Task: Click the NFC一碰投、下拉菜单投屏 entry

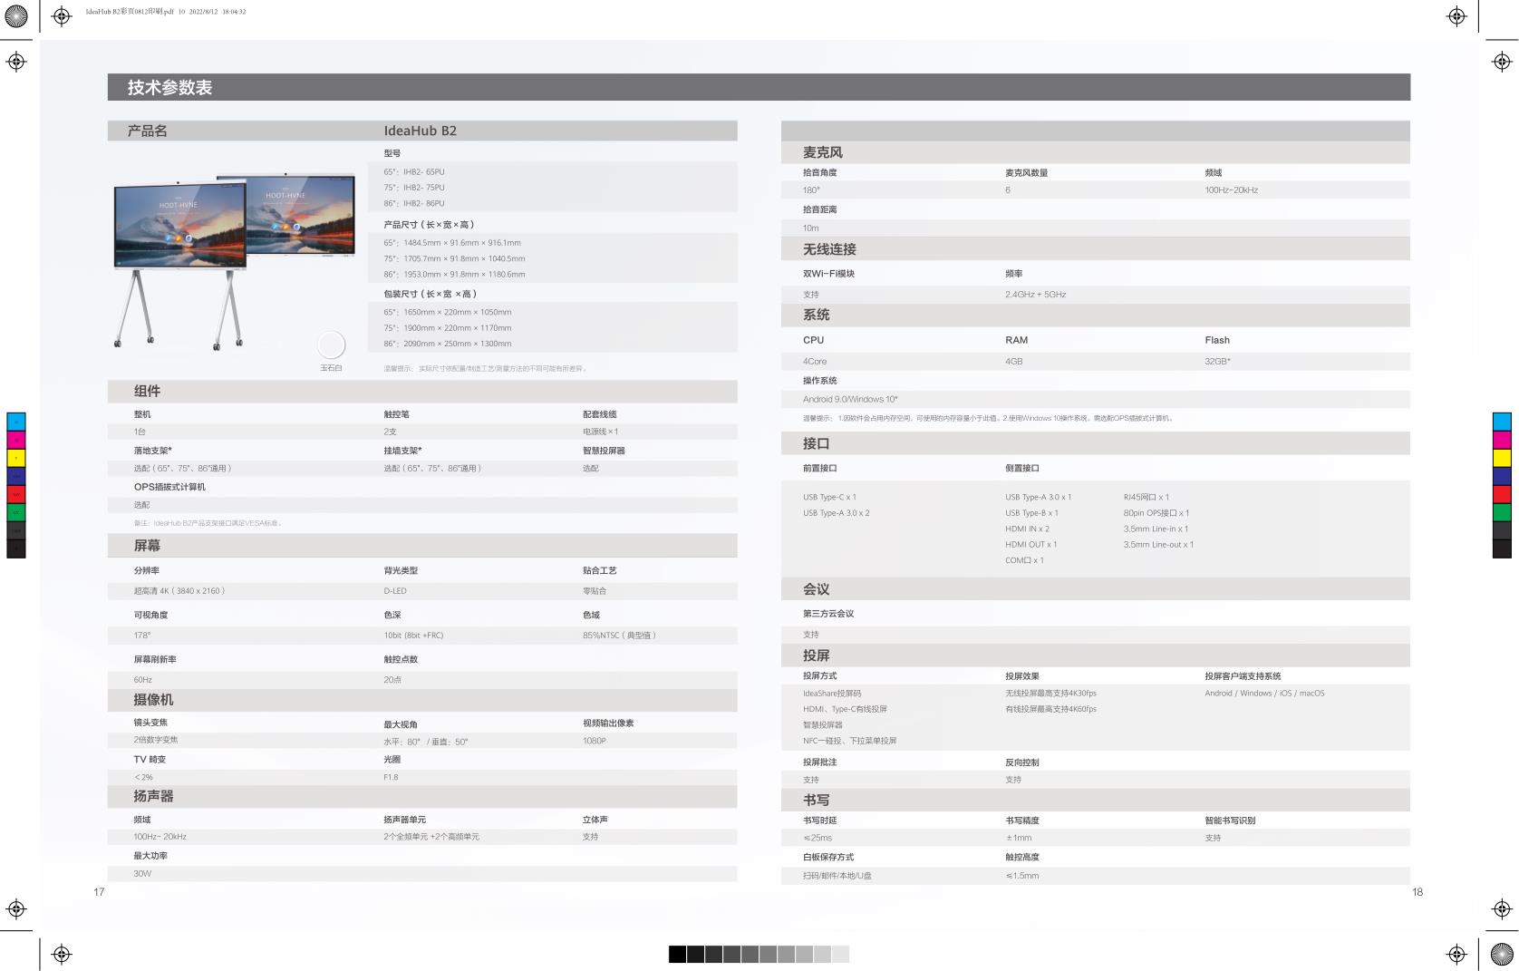Action: (850, 741)
